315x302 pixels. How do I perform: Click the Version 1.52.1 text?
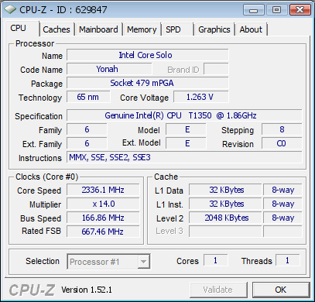click(87, 290)
